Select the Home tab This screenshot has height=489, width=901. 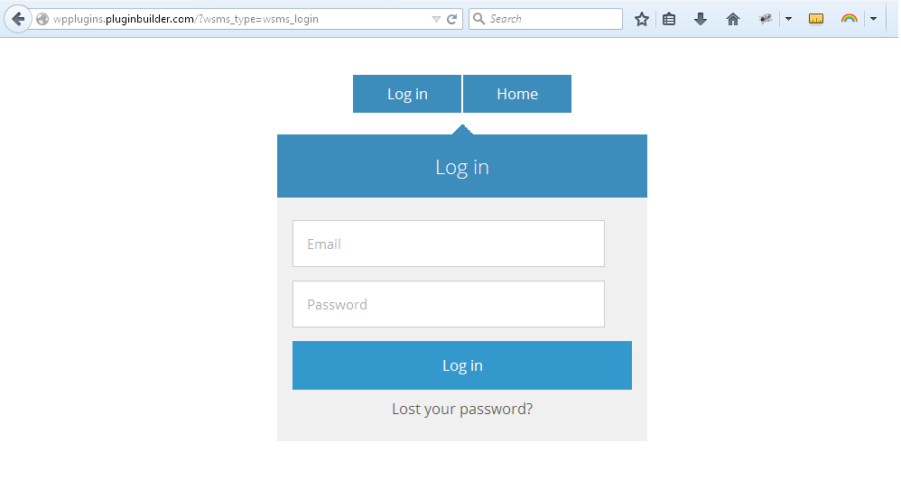[517, 94]
